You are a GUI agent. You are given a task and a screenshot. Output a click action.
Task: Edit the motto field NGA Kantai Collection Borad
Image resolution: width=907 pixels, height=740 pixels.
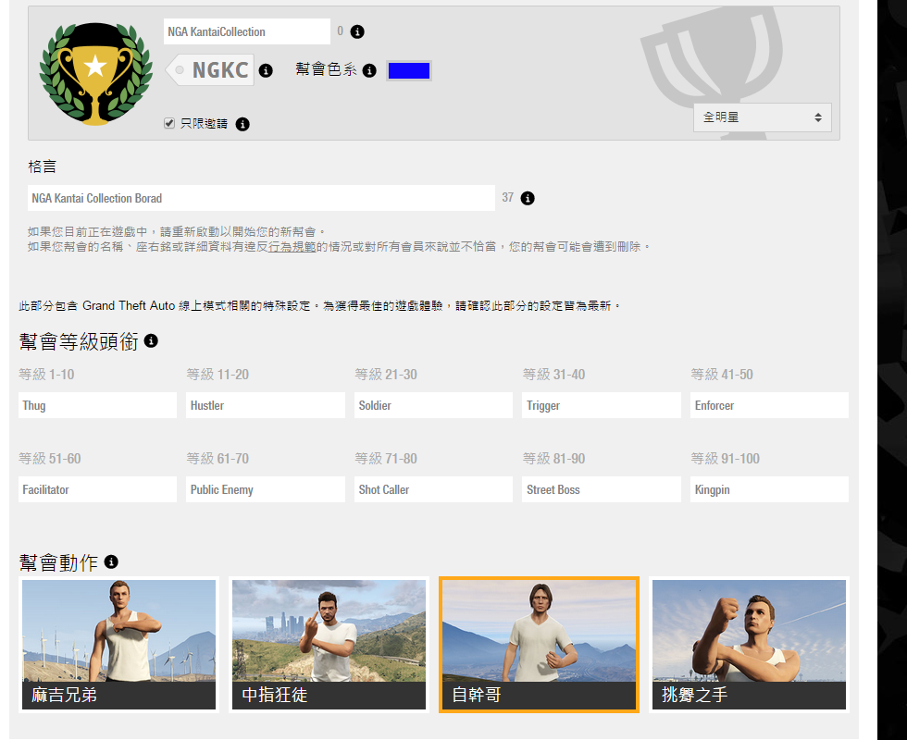(x=261, y=198)
